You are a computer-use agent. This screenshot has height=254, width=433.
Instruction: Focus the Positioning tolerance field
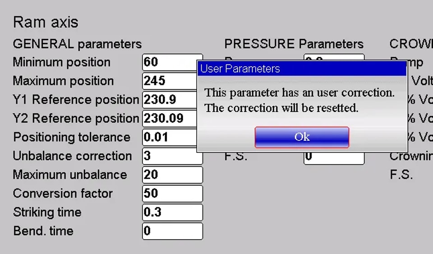pyautogui.click(x=170, y=137)
